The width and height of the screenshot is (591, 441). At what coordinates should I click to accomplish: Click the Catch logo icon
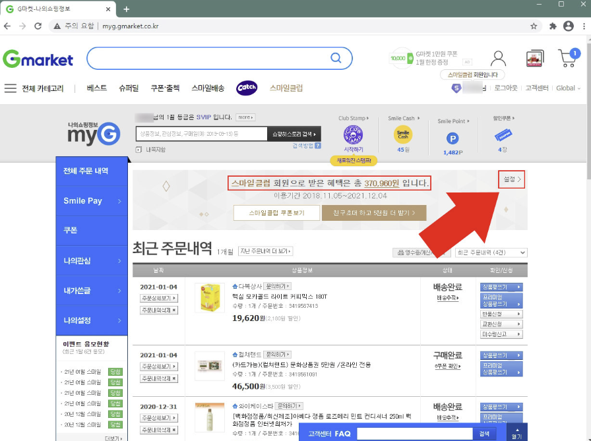coord(247,88)
